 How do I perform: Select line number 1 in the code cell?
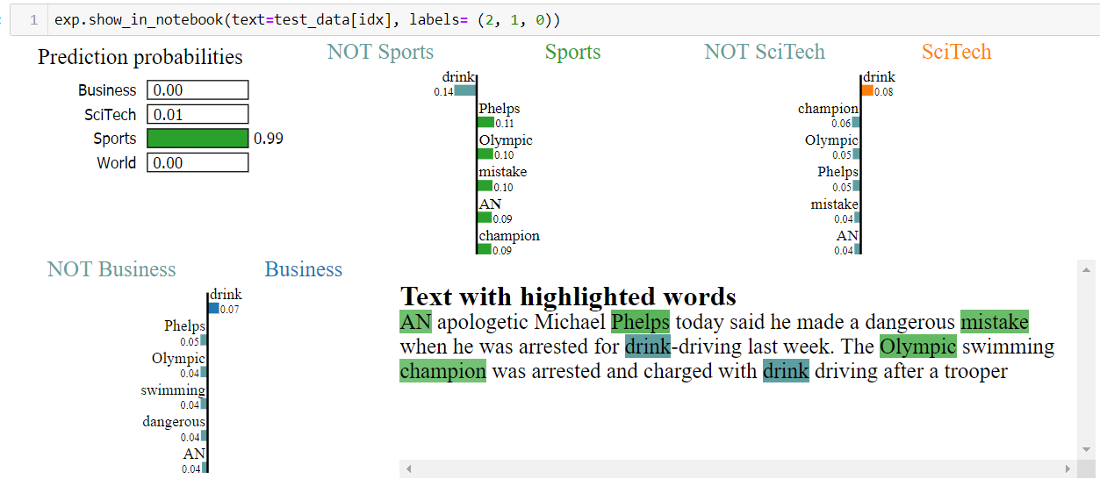32,19
